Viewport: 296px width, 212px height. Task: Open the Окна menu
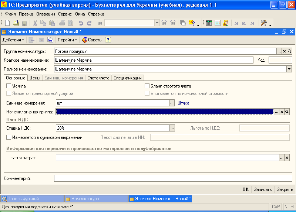80,14
